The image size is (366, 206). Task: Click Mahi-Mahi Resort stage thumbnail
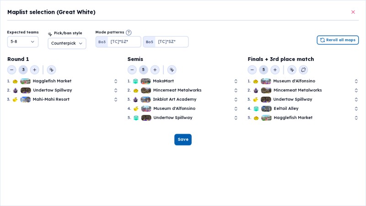tap(26, 99)
